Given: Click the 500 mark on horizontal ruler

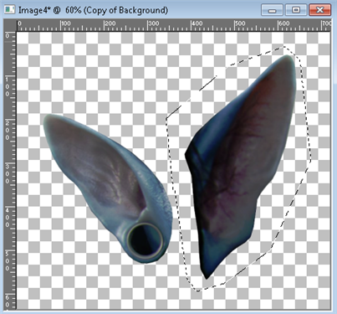Looking at the screenshot, I should (x=240, y=23).
